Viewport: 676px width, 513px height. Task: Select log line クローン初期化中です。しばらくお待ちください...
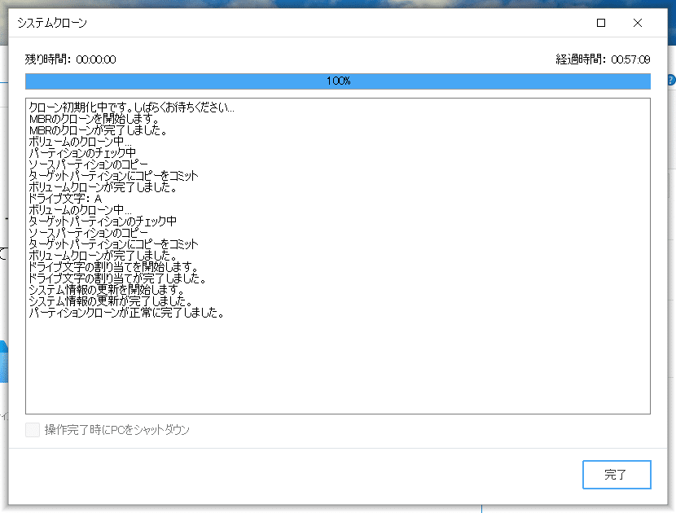coord(132,107)
